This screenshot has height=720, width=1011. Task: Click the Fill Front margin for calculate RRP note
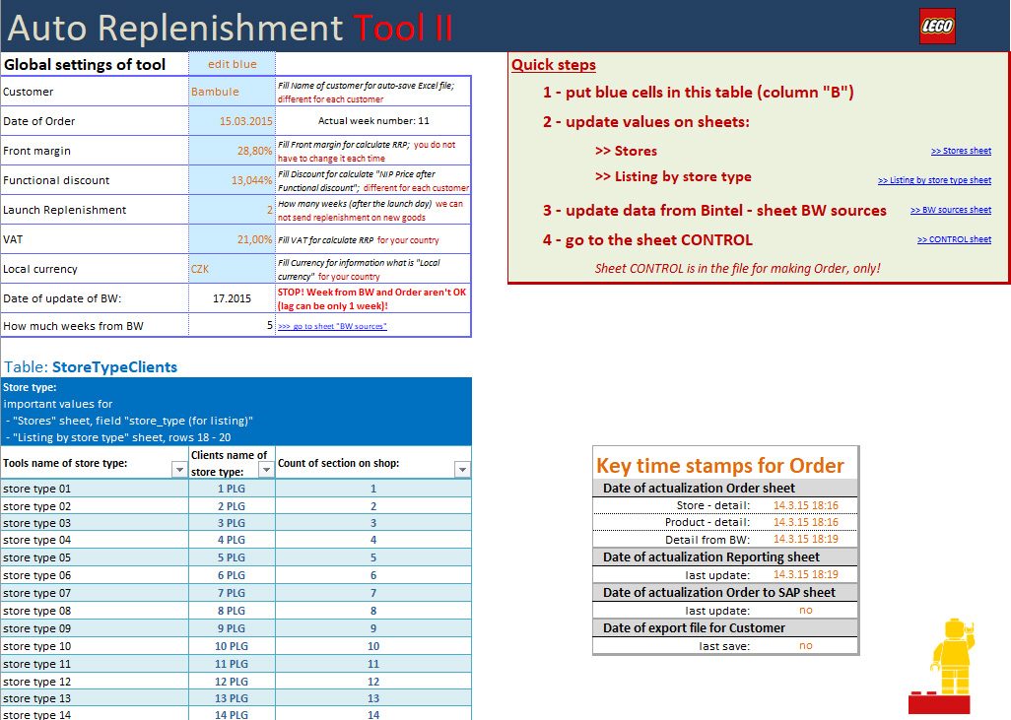367,152
